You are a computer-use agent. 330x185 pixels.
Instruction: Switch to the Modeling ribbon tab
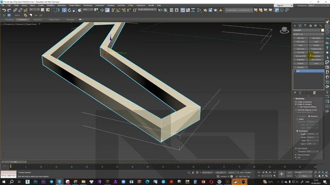pyautogui.click(x=9, y=20)
